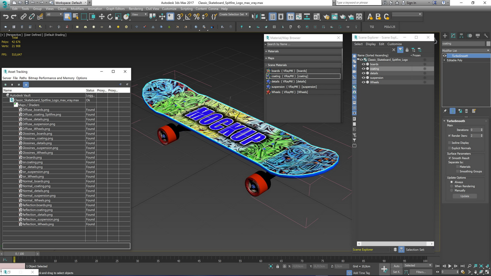Screen dimensions: 491x276
Task: Open the Create command panel tab
Action: tap(445, 36)
